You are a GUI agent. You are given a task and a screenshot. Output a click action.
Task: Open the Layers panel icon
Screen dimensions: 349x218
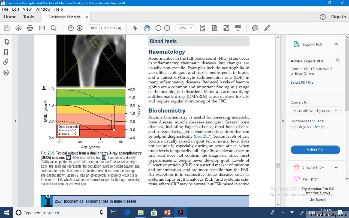[6, 72]
